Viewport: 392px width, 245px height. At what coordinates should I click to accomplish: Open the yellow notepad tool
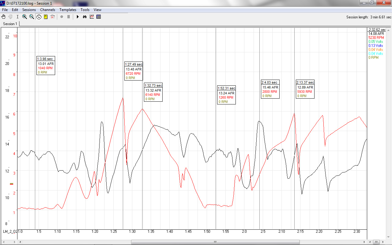point(46,17)
